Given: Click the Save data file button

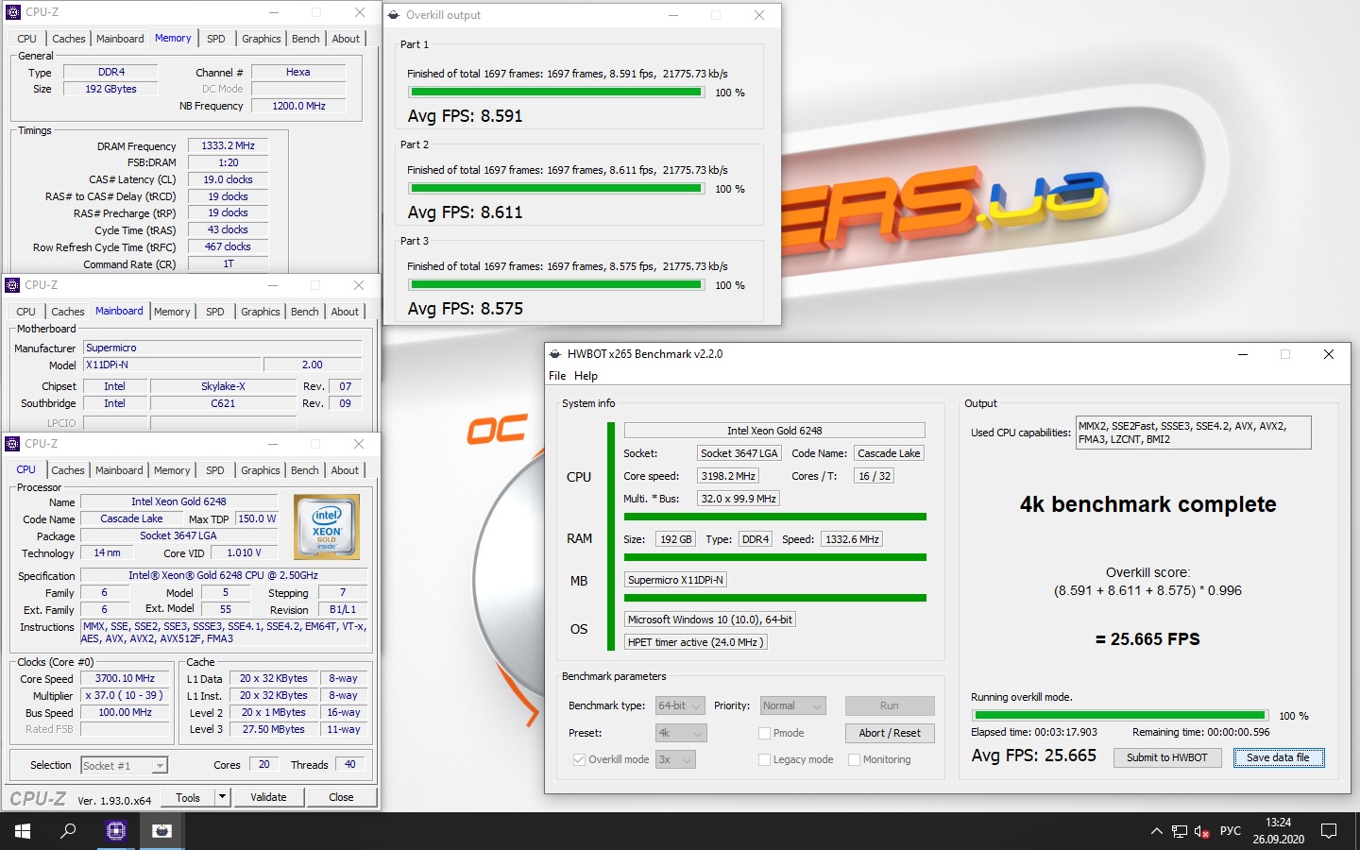Looking at the screenshot, I should (x=1278, y=757).
